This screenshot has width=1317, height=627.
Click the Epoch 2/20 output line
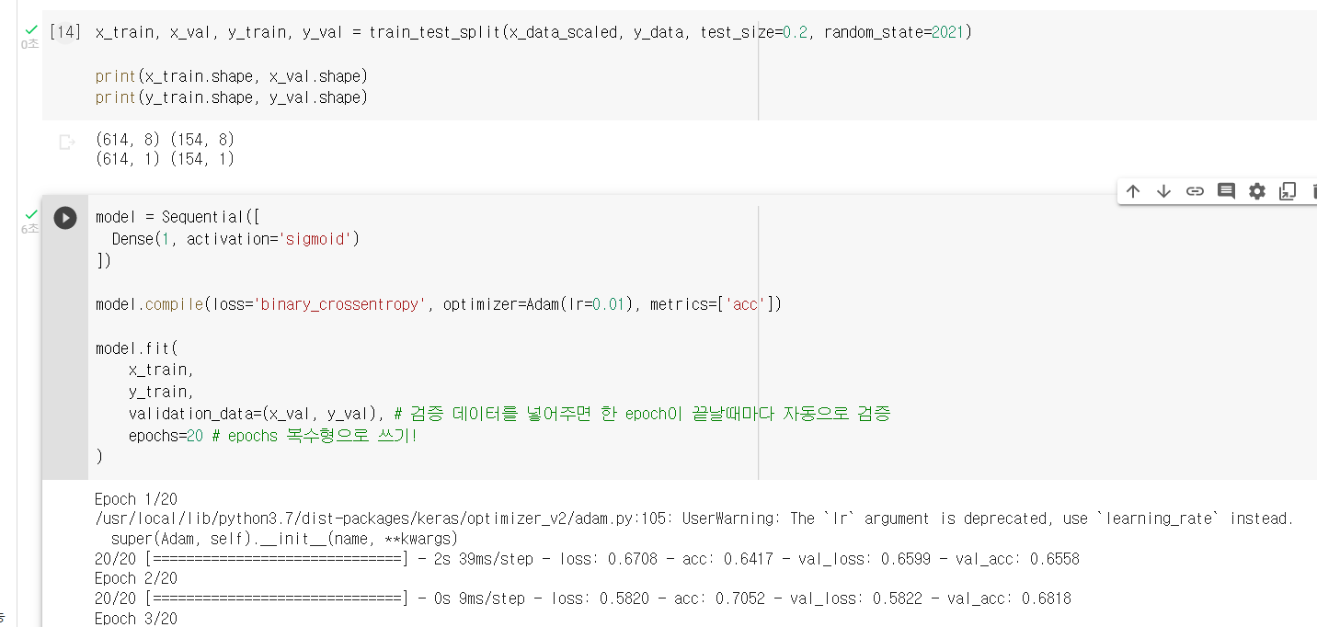[136, 578]
